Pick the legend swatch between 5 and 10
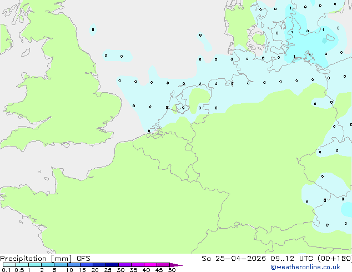 [x=61, y=265]
